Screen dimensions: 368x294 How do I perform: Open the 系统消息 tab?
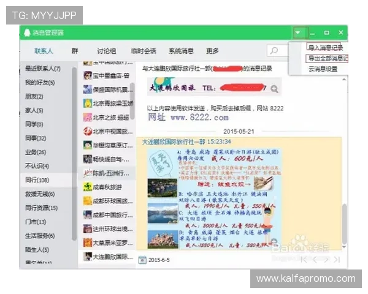click(181, 51)
